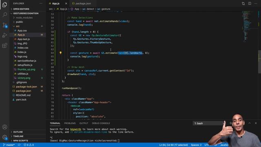The height and width of the screenshot is (147, 261).
Task: Open the 1: bash terminal dropdown
Action: pos(209,123)
